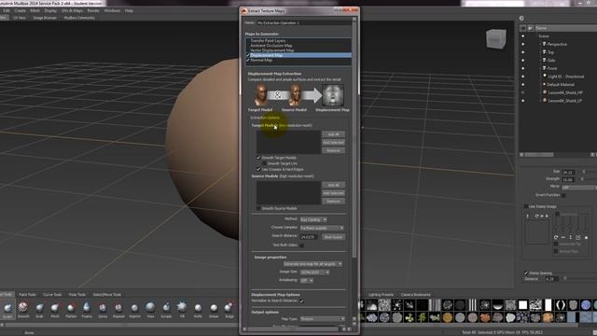Toggle Normal Map checkmark in maps list
Viewport: 597px width, 336px height.
coord(248,60)
